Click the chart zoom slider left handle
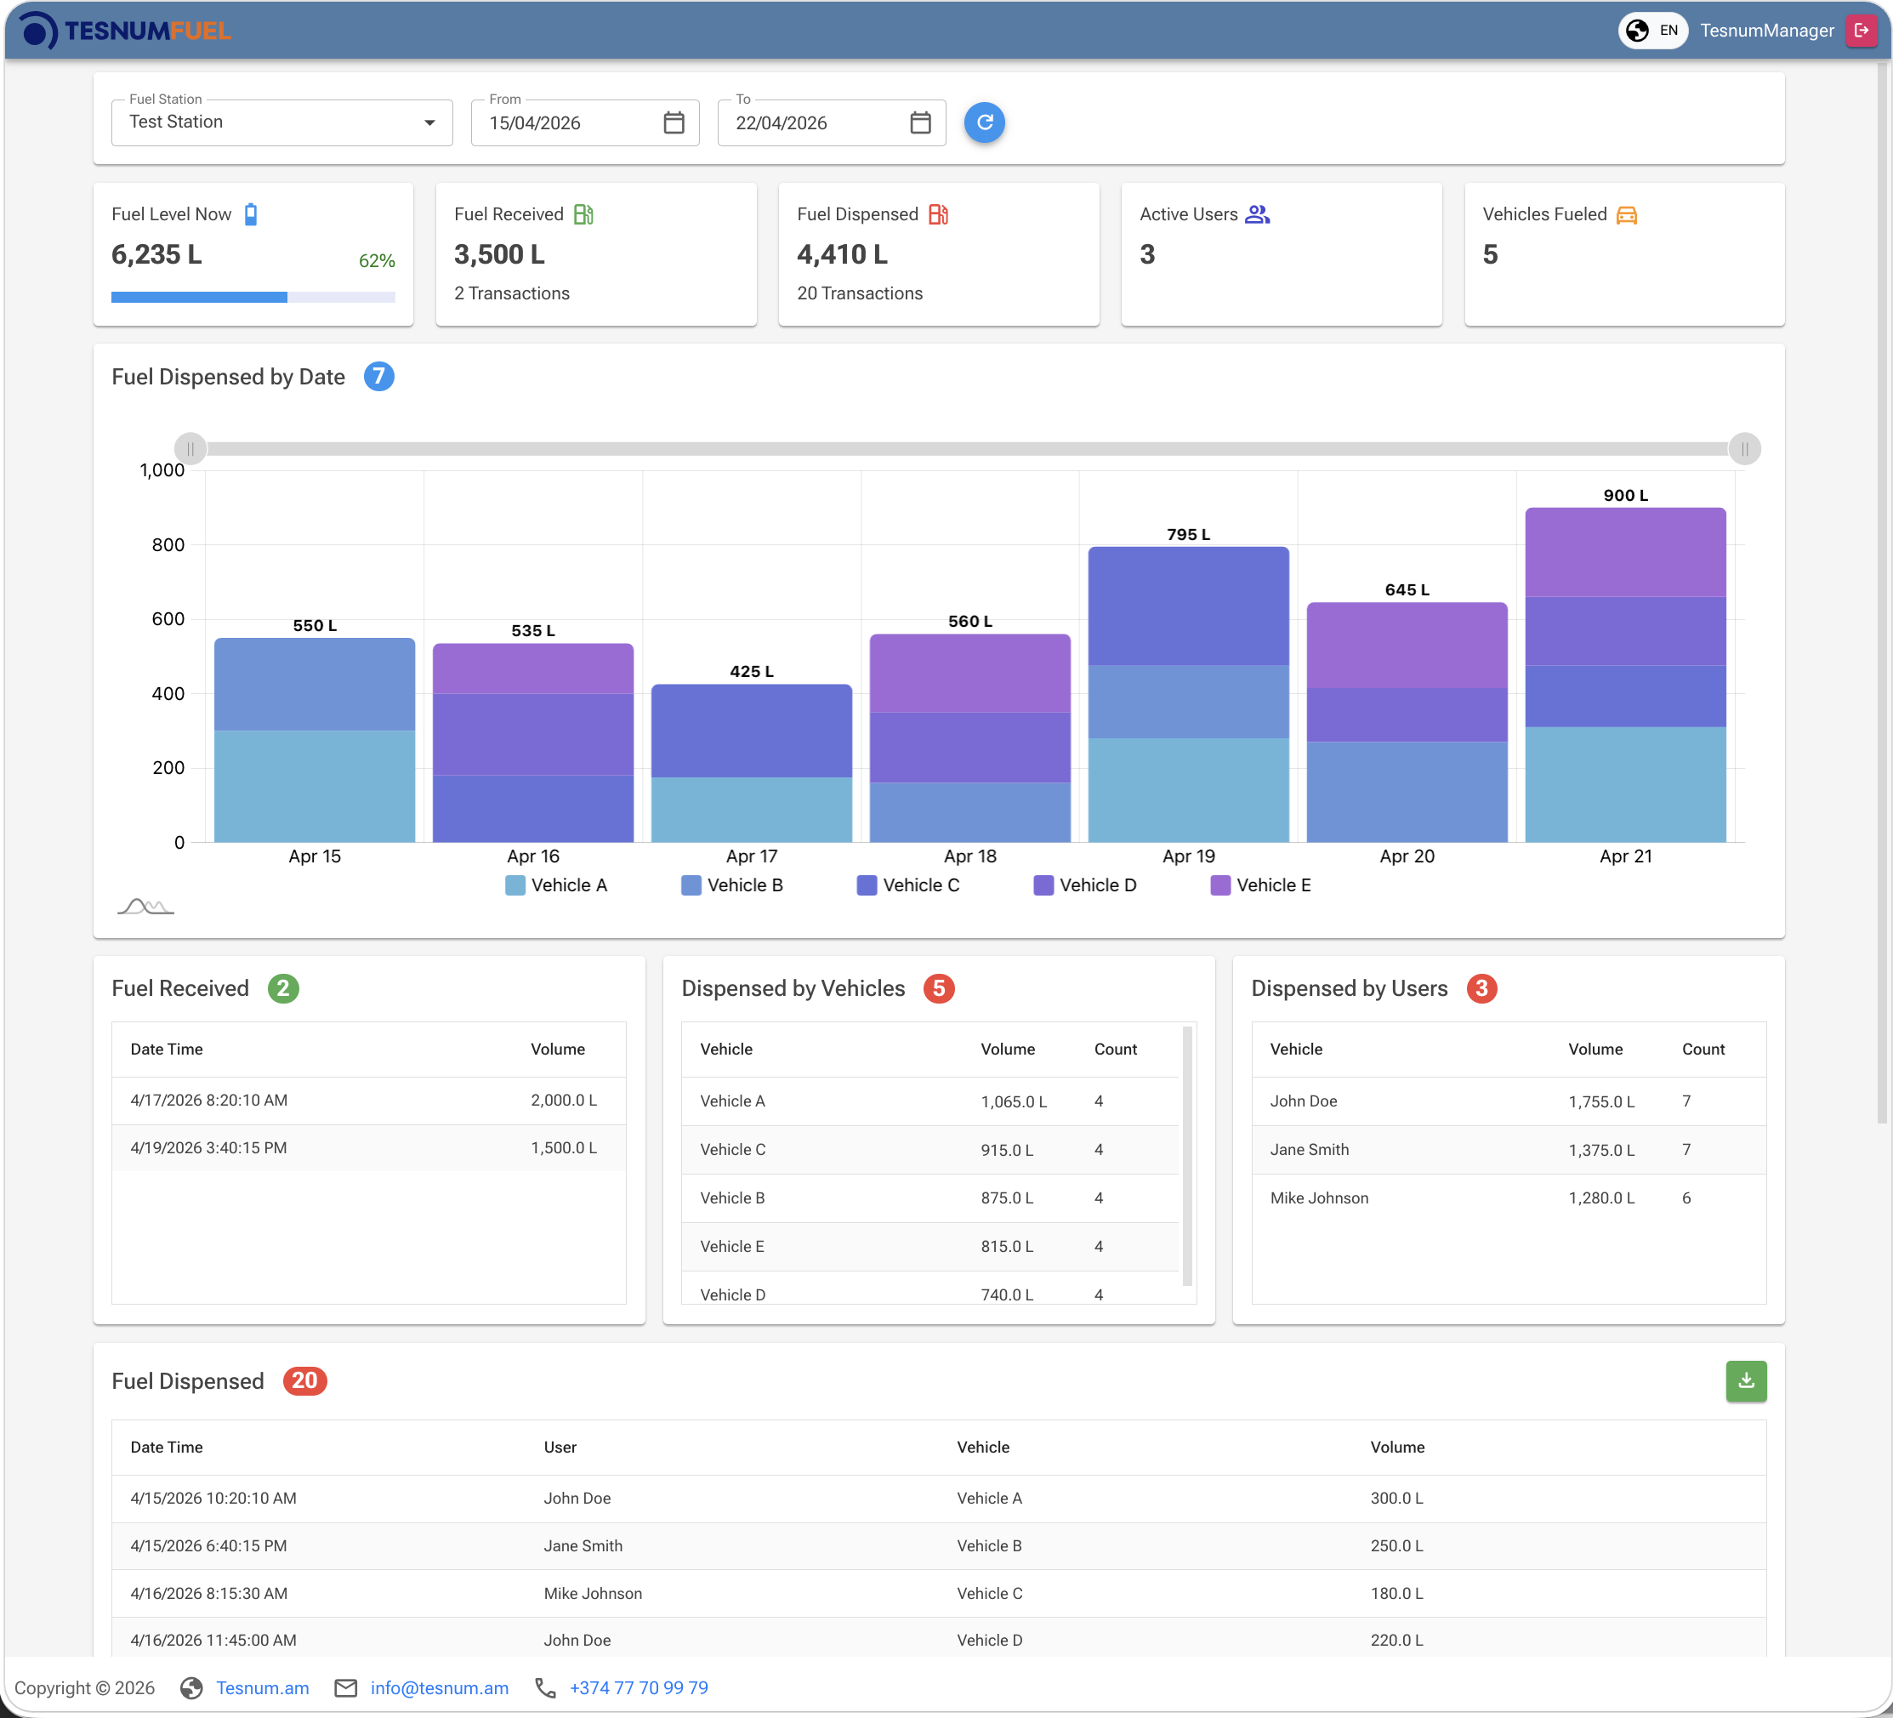The image size is (1893, 1718). [x=190, y=449]
